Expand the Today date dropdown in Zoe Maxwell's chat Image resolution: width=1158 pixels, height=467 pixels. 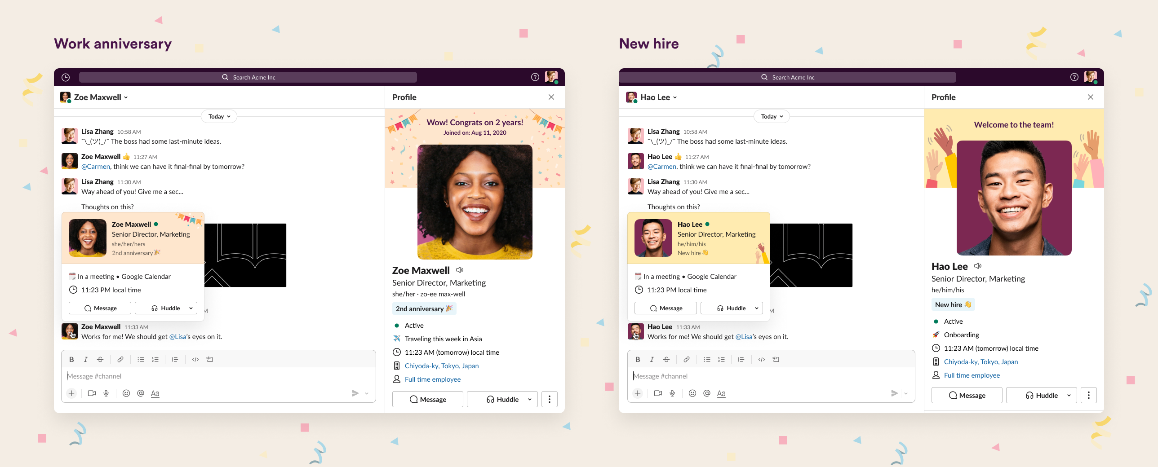[219, 116]
